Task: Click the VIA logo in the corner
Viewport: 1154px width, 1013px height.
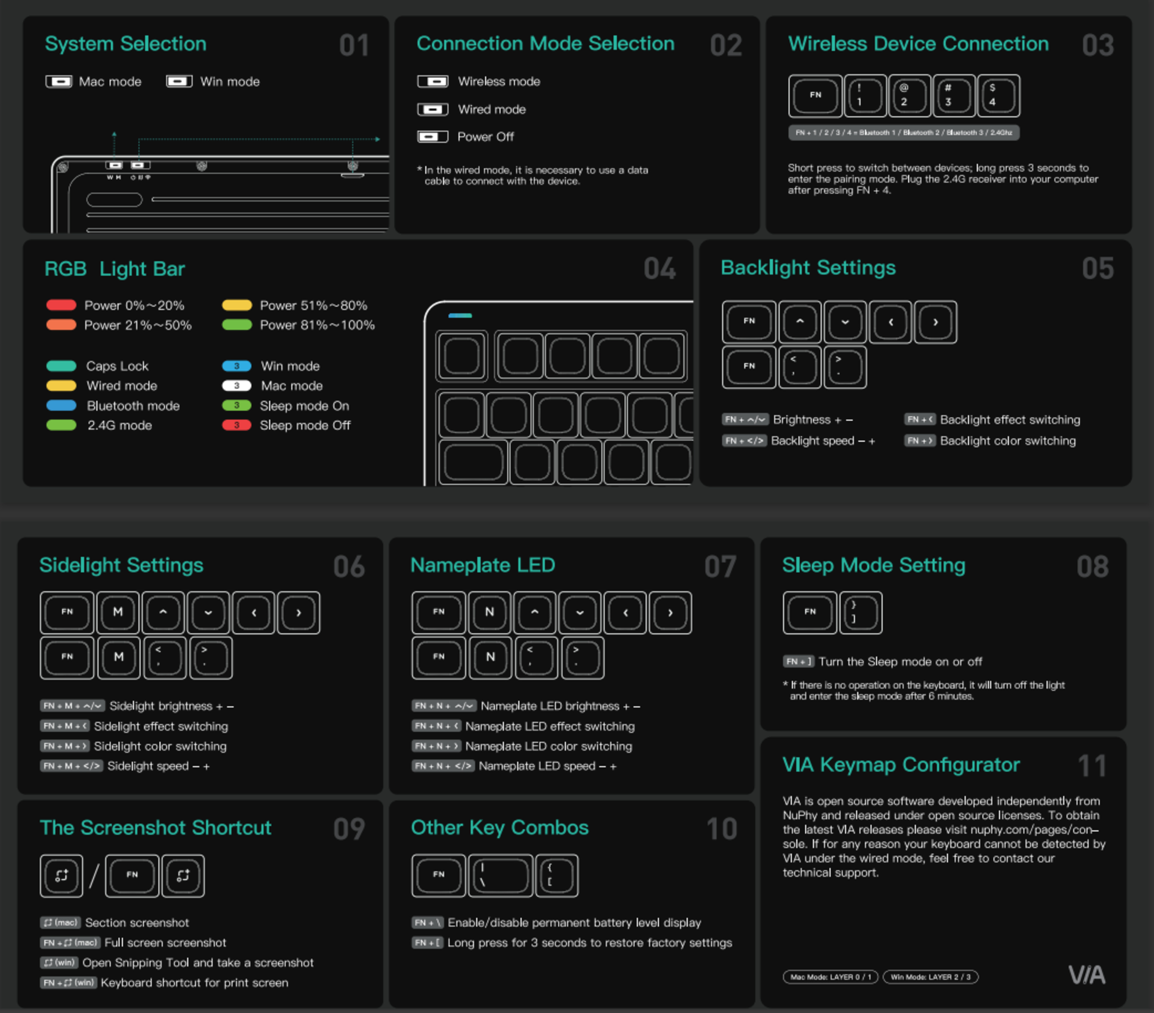Action: [x=1087, y=975]
